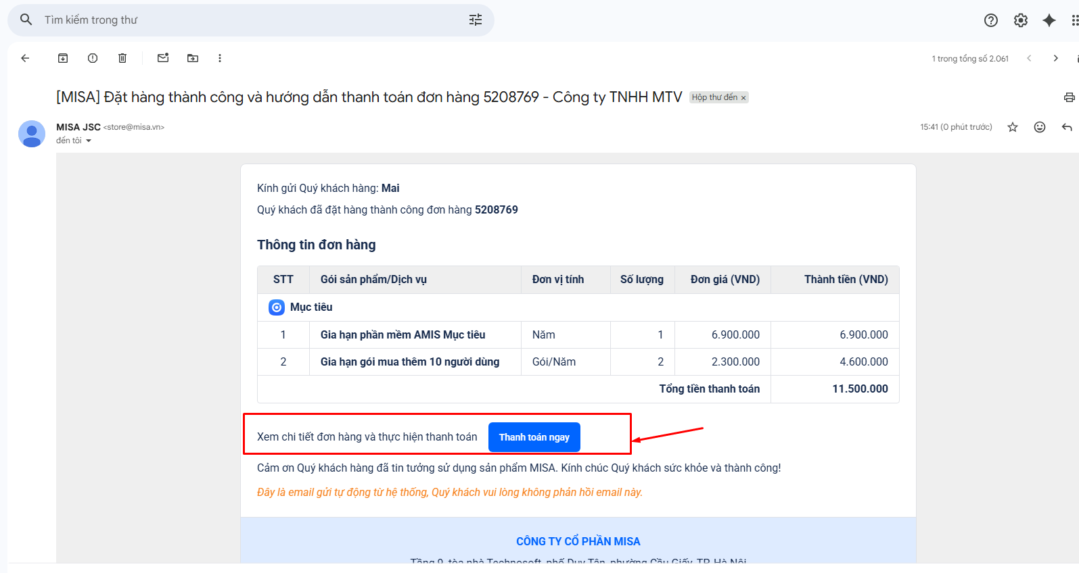This screenshot has width=1079, height=573.
Task: Click the '15:41 (0 phút trước)' timestamp
Action: (x=956, y=127)
